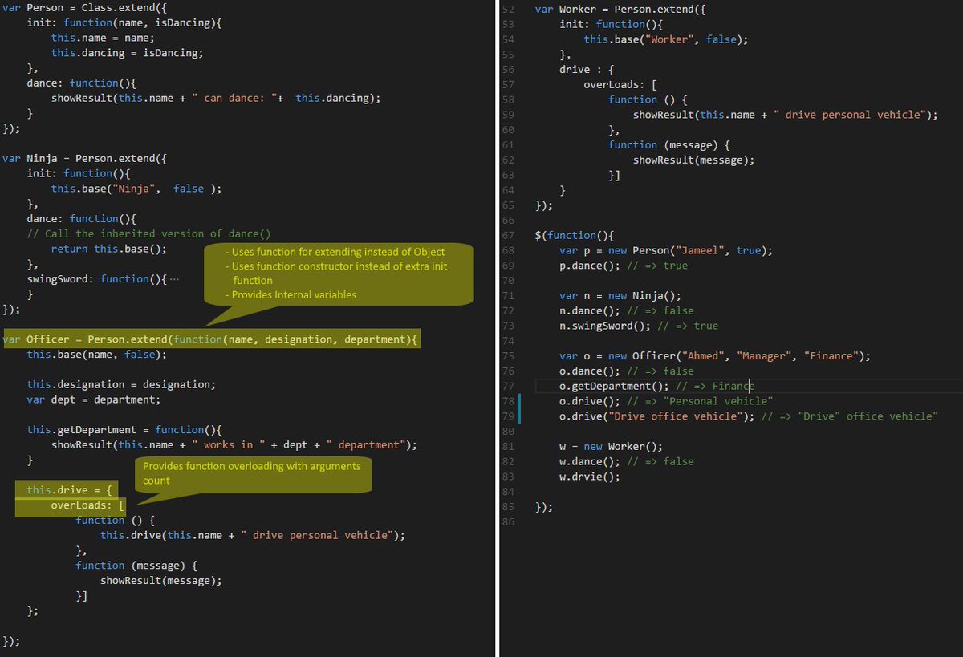963x657 pixels.
Task: Click showResult drive personal vehicle on line 59
Action: click(x=785, y=115)
